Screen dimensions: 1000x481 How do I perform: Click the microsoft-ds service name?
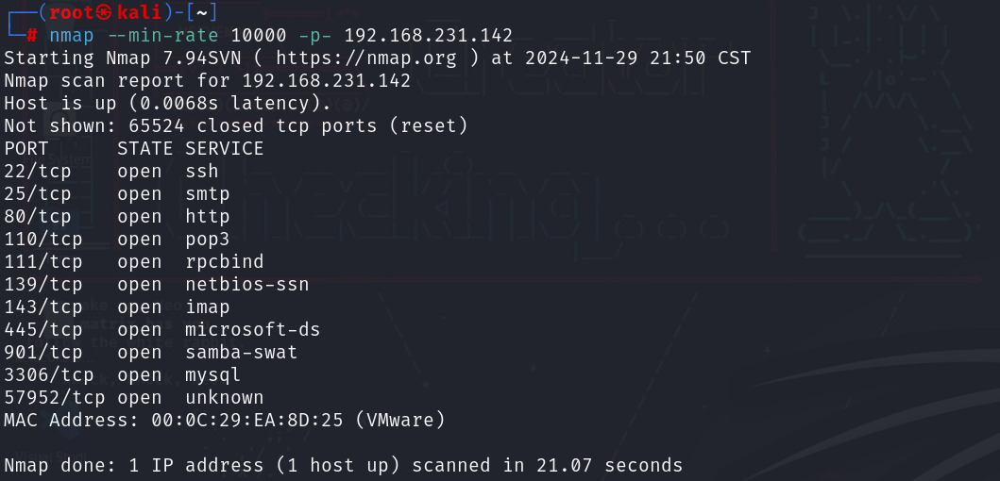(253, 329)
